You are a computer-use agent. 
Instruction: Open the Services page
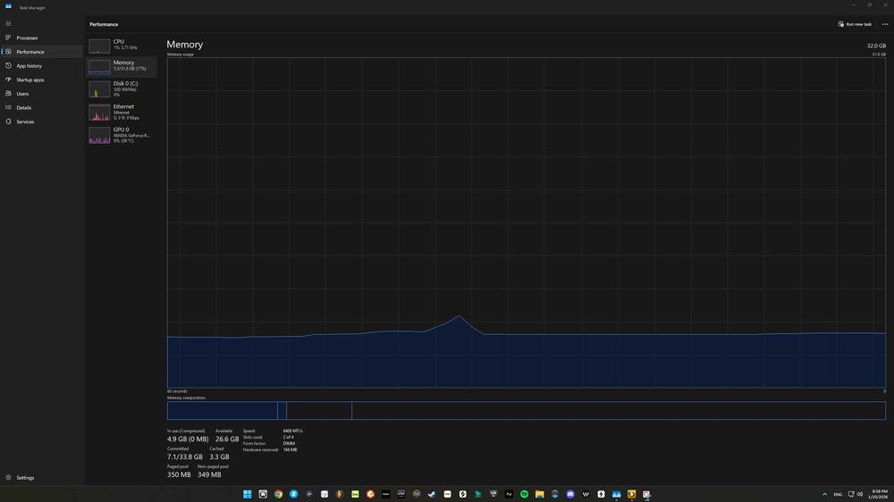(42, 121)
